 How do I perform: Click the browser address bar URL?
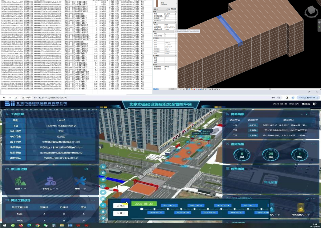click(50, 97)
